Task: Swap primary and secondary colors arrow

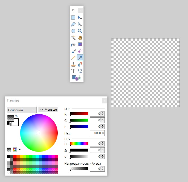Action: (17, 116)
